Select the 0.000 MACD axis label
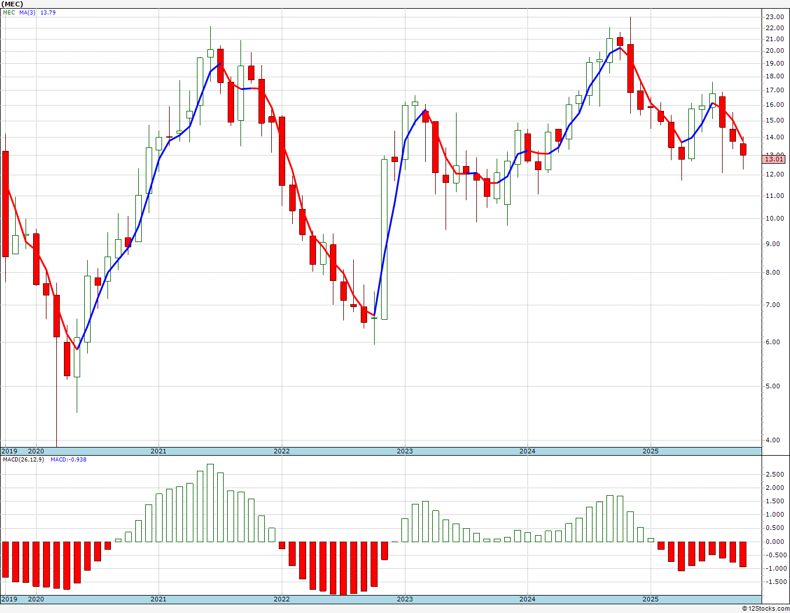The height and width of the screenshot is (613, 790). (775, 542)
